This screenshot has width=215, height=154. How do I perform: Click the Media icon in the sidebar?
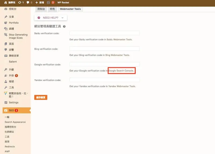(6, 29)
